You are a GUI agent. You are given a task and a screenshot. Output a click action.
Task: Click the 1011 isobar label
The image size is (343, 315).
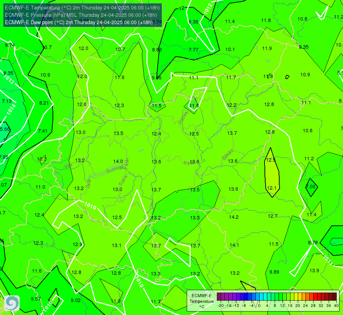tap(328, 260)
